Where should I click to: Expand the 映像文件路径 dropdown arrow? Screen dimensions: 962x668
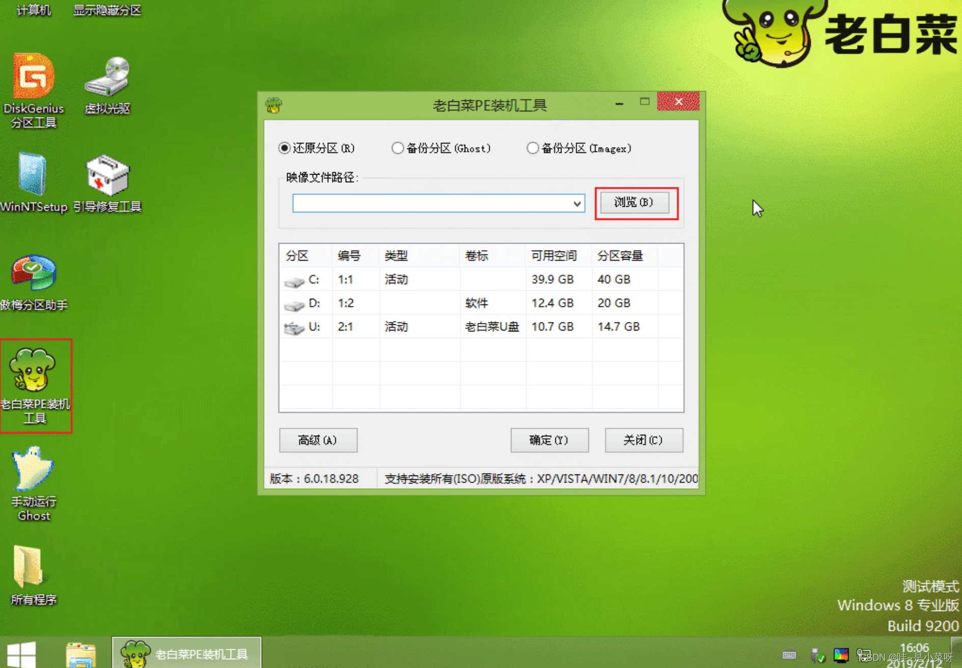click(x=577, y=204)
